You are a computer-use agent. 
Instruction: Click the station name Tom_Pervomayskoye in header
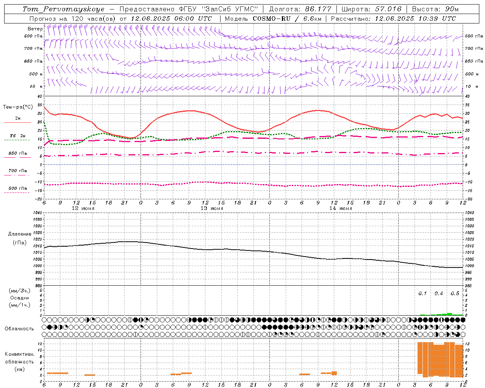[x=63, y=9]
